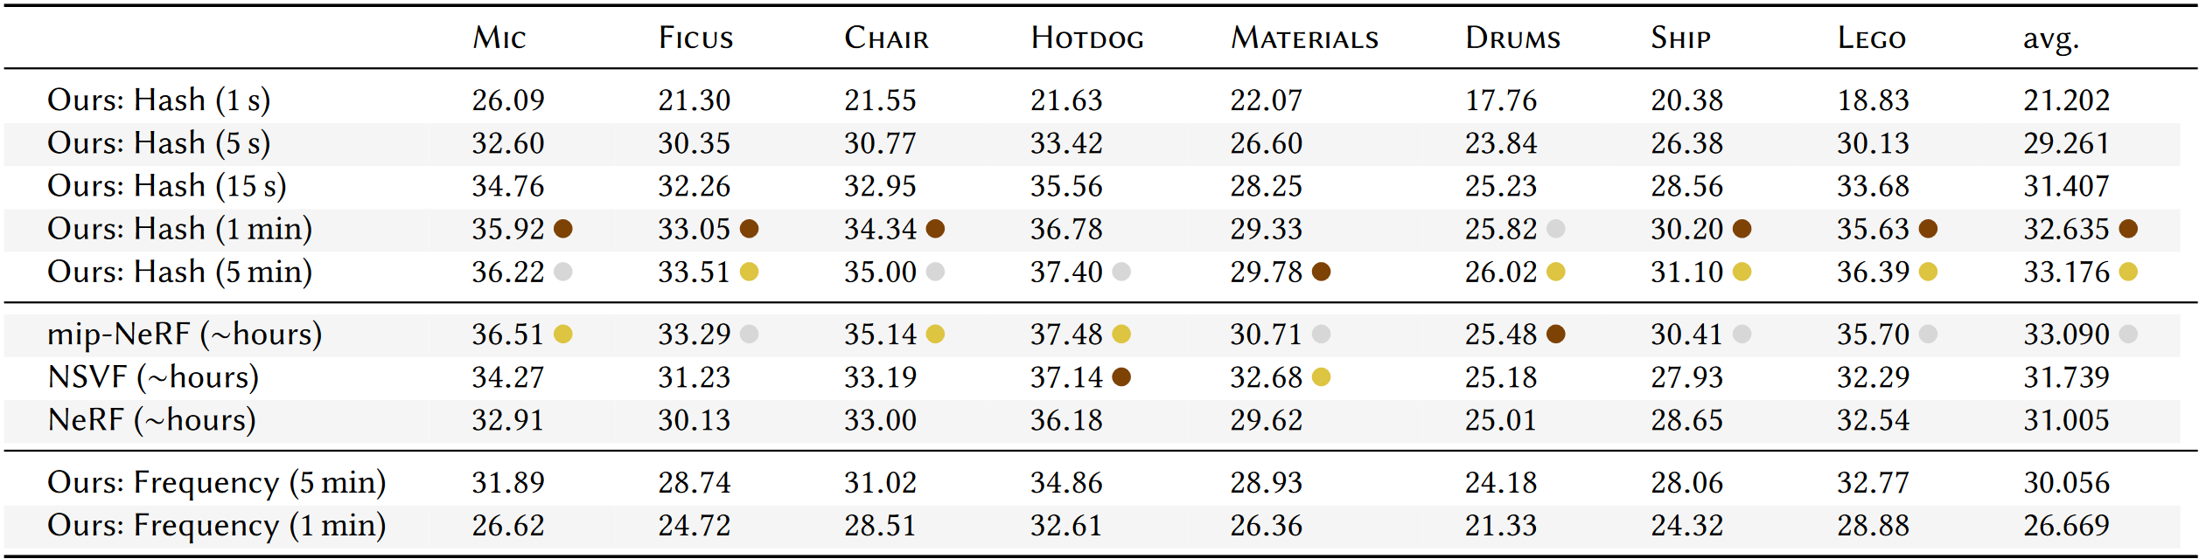Screen dimensions: 2199x559
Task: Click the bronze dot next to 35.92
Action: tap(563, 229)
